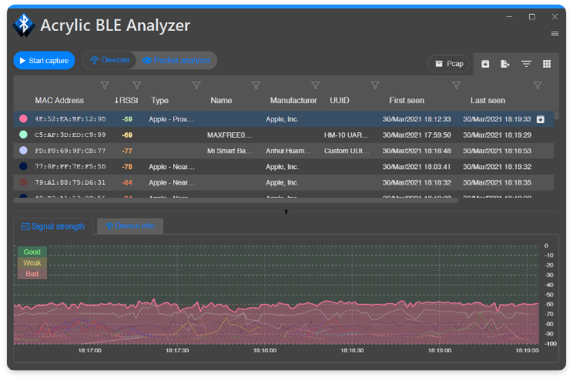Click RSSI value -69

coord(127,135)
